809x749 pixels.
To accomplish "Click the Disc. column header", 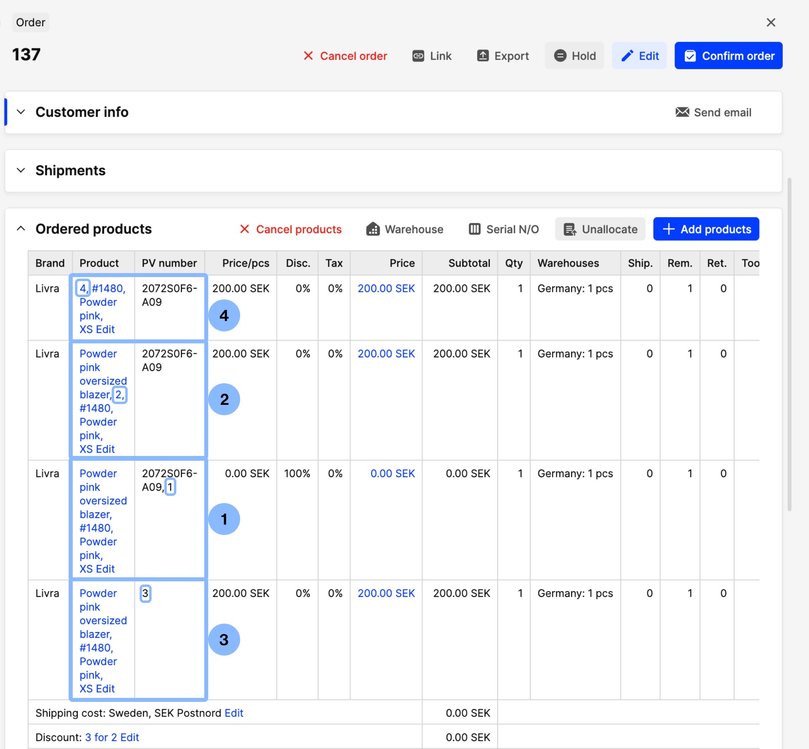I will coord(297,263).
